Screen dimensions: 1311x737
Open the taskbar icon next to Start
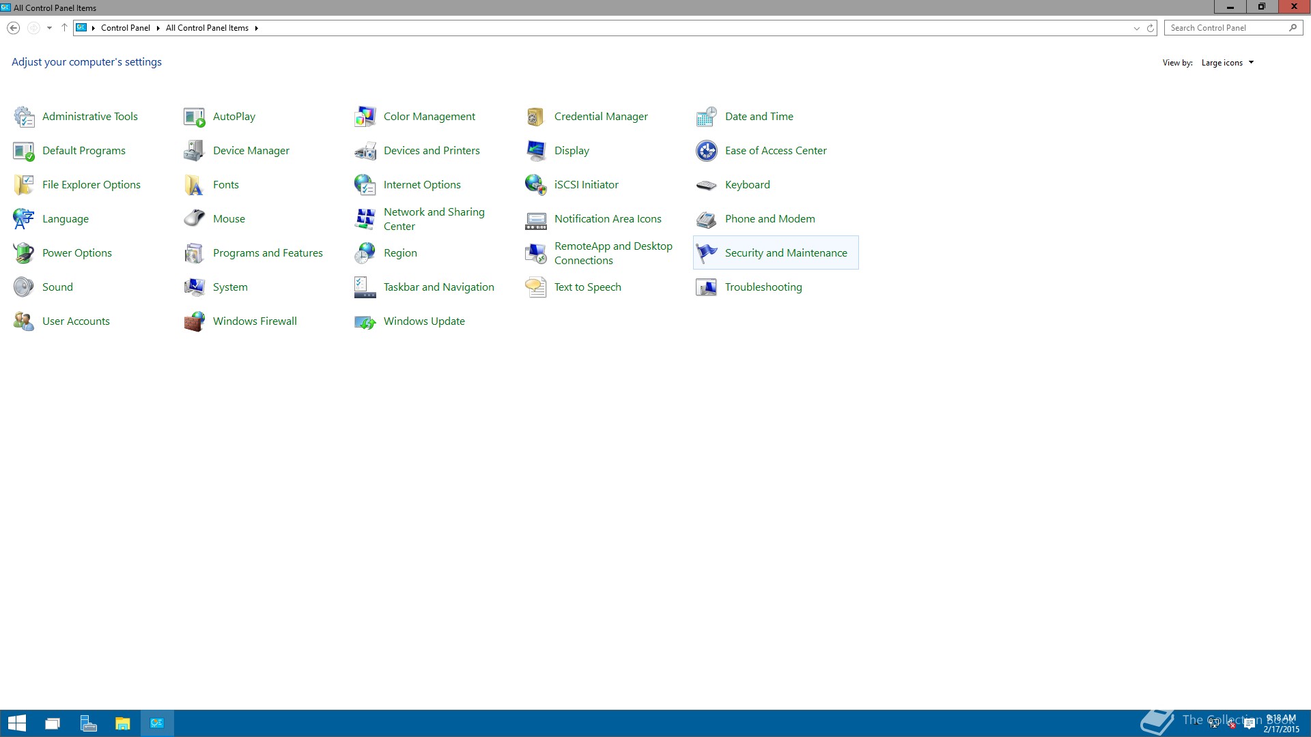[53, 723]
